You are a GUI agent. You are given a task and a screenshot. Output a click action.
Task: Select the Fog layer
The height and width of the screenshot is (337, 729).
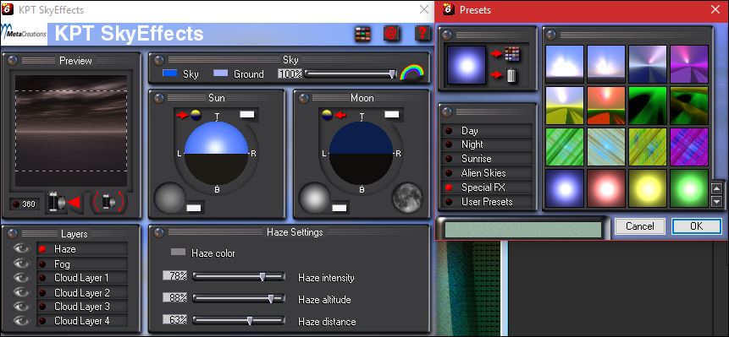click(x=82, y=264)
